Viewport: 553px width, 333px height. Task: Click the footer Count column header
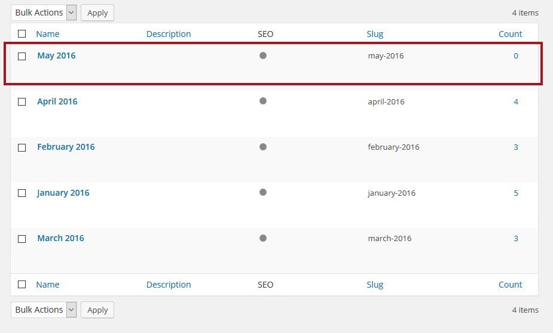(x=511, y=285)
